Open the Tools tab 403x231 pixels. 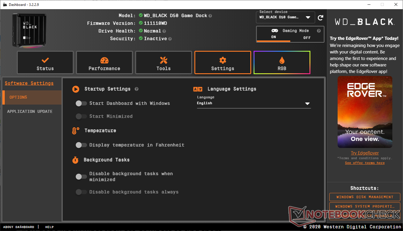click(163, 63)
